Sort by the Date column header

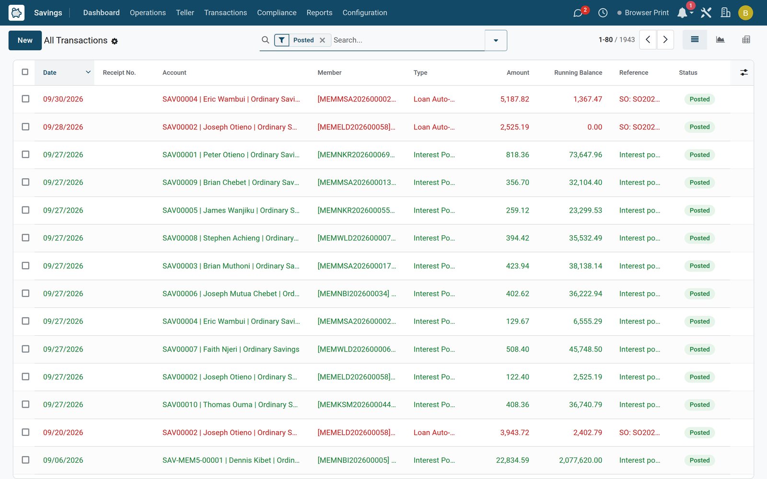64,73
